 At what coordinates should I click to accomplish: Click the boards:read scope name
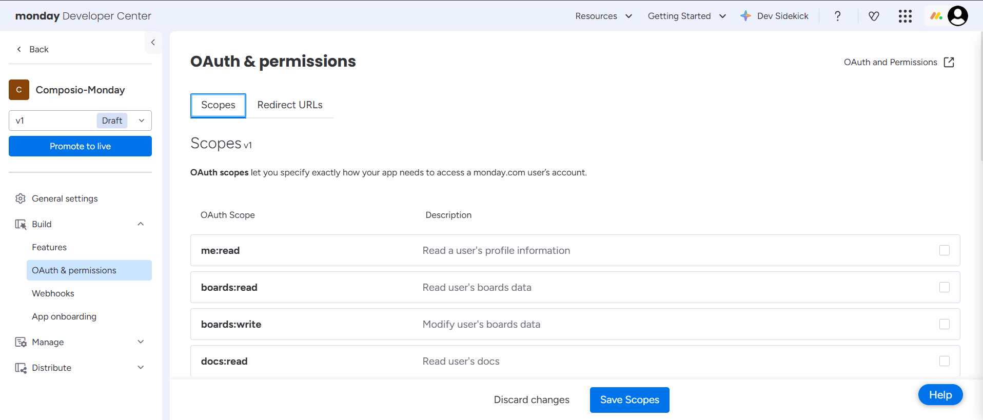[x=229, y=287]
